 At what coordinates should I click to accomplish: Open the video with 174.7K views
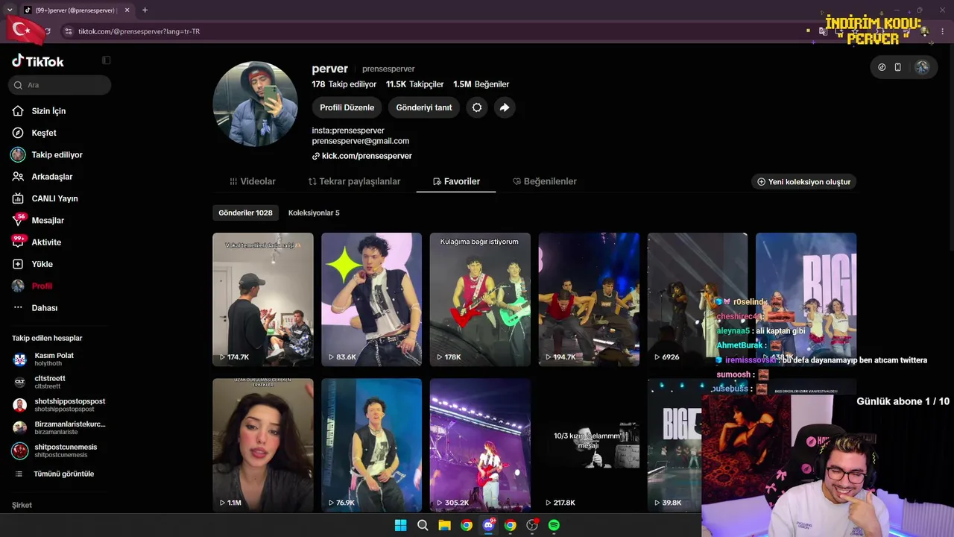click(x=263, y=299)
